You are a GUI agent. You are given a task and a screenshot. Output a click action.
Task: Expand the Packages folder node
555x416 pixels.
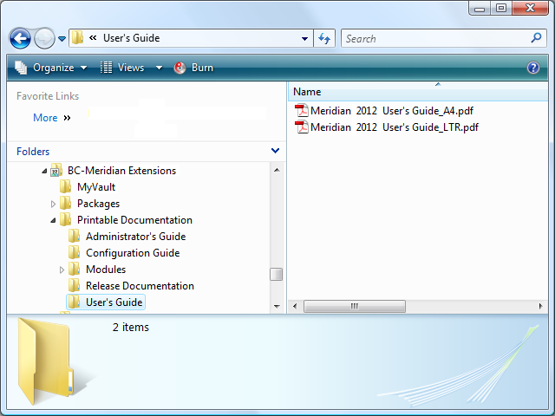tap(53, 204)
